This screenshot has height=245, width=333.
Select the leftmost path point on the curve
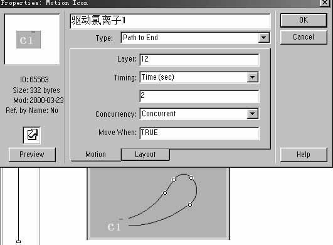tap(165, 193)
